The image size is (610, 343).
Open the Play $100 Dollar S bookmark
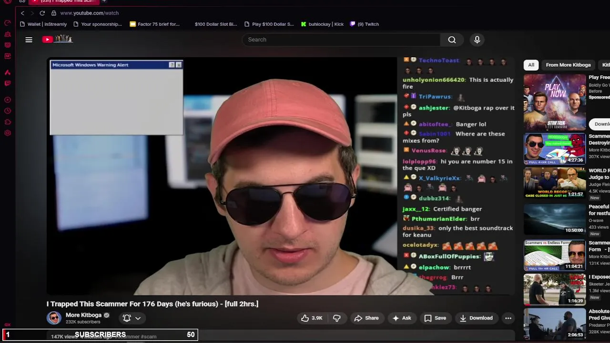[x=269, y=24]
